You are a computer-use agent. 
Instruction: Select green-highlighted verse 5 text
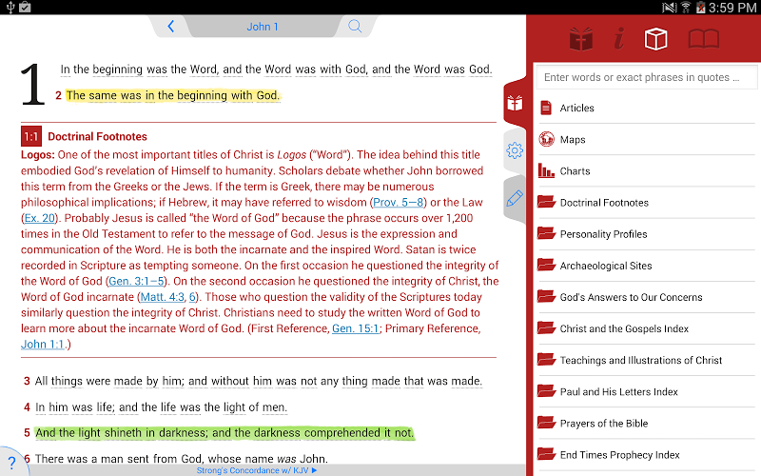[224, 433]
